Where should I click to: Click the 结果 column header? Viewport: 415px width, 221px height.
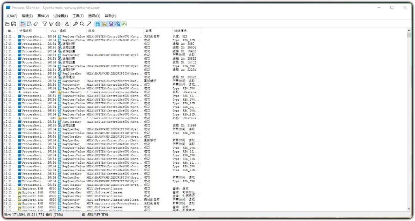pyautogui.click(x=158, y=31)
